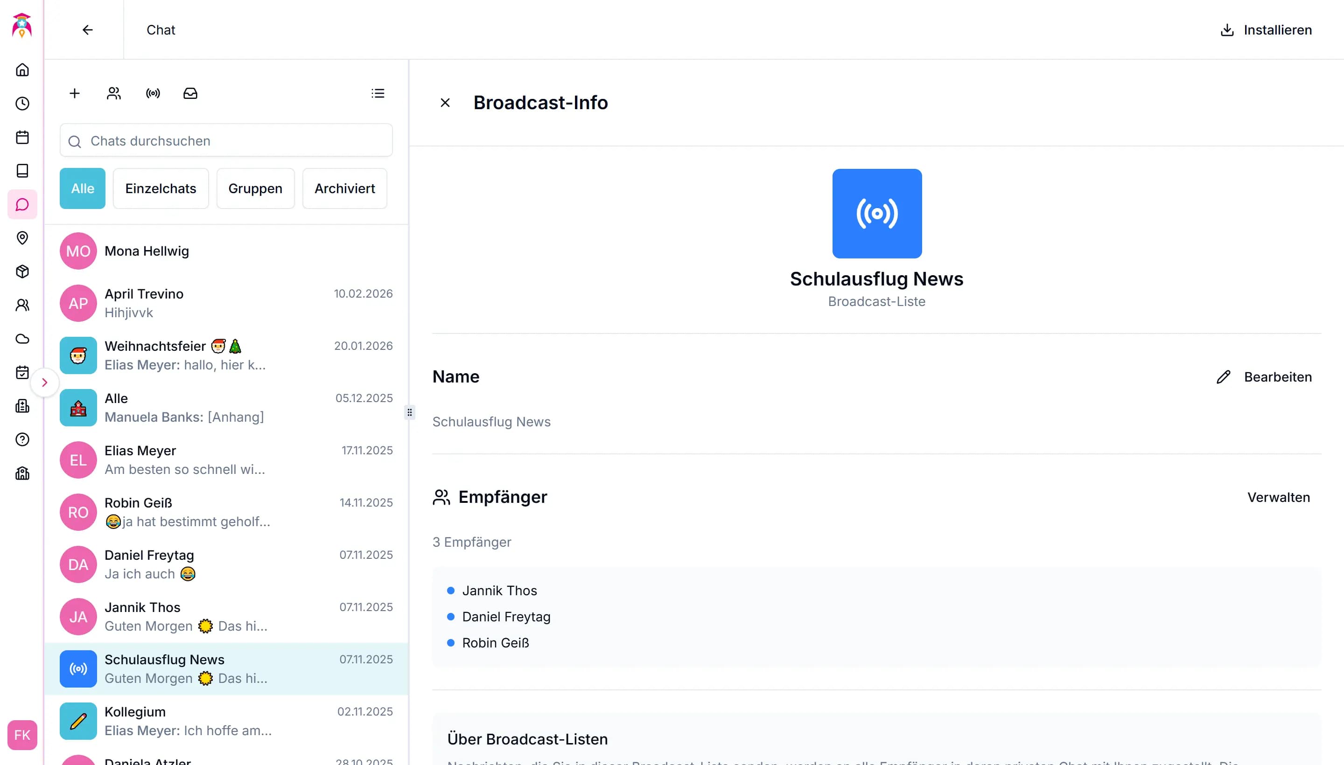Open the April Trevino chat

coord(226,303)
